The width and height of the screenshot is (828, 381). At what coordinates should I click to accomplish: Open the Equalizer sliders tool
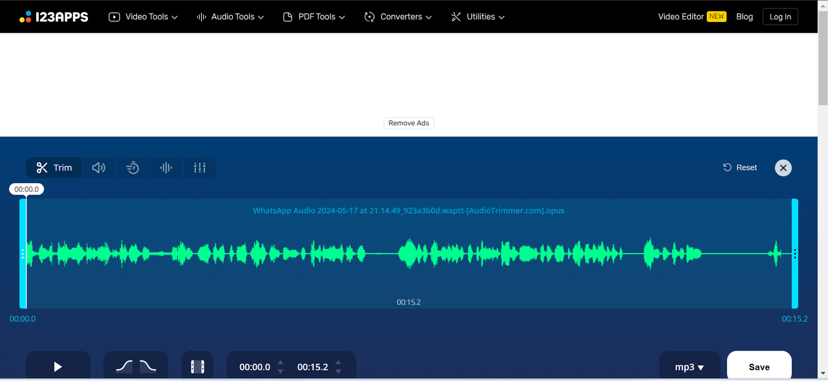click(200, 168)
